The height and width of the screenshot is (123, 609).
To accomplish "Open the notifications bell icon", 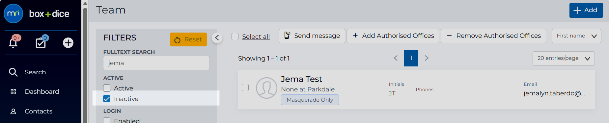I will (13, 43).
